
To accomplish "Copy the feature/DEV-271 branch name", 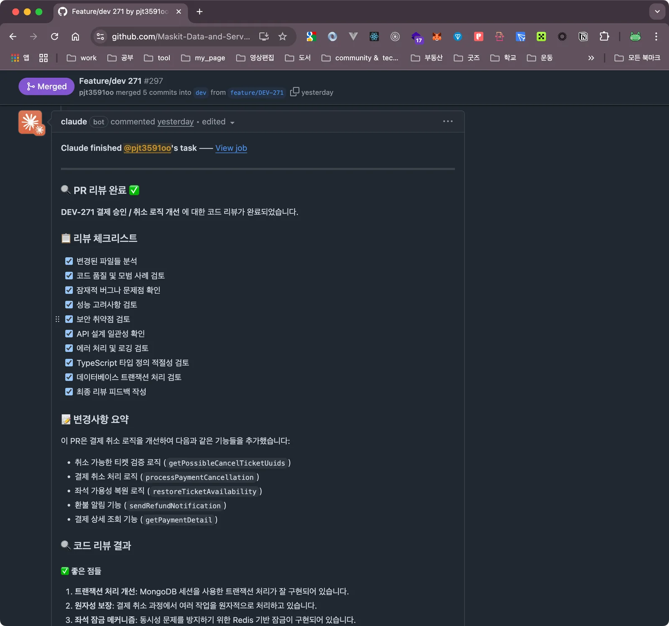I will [x=294, y=92].
